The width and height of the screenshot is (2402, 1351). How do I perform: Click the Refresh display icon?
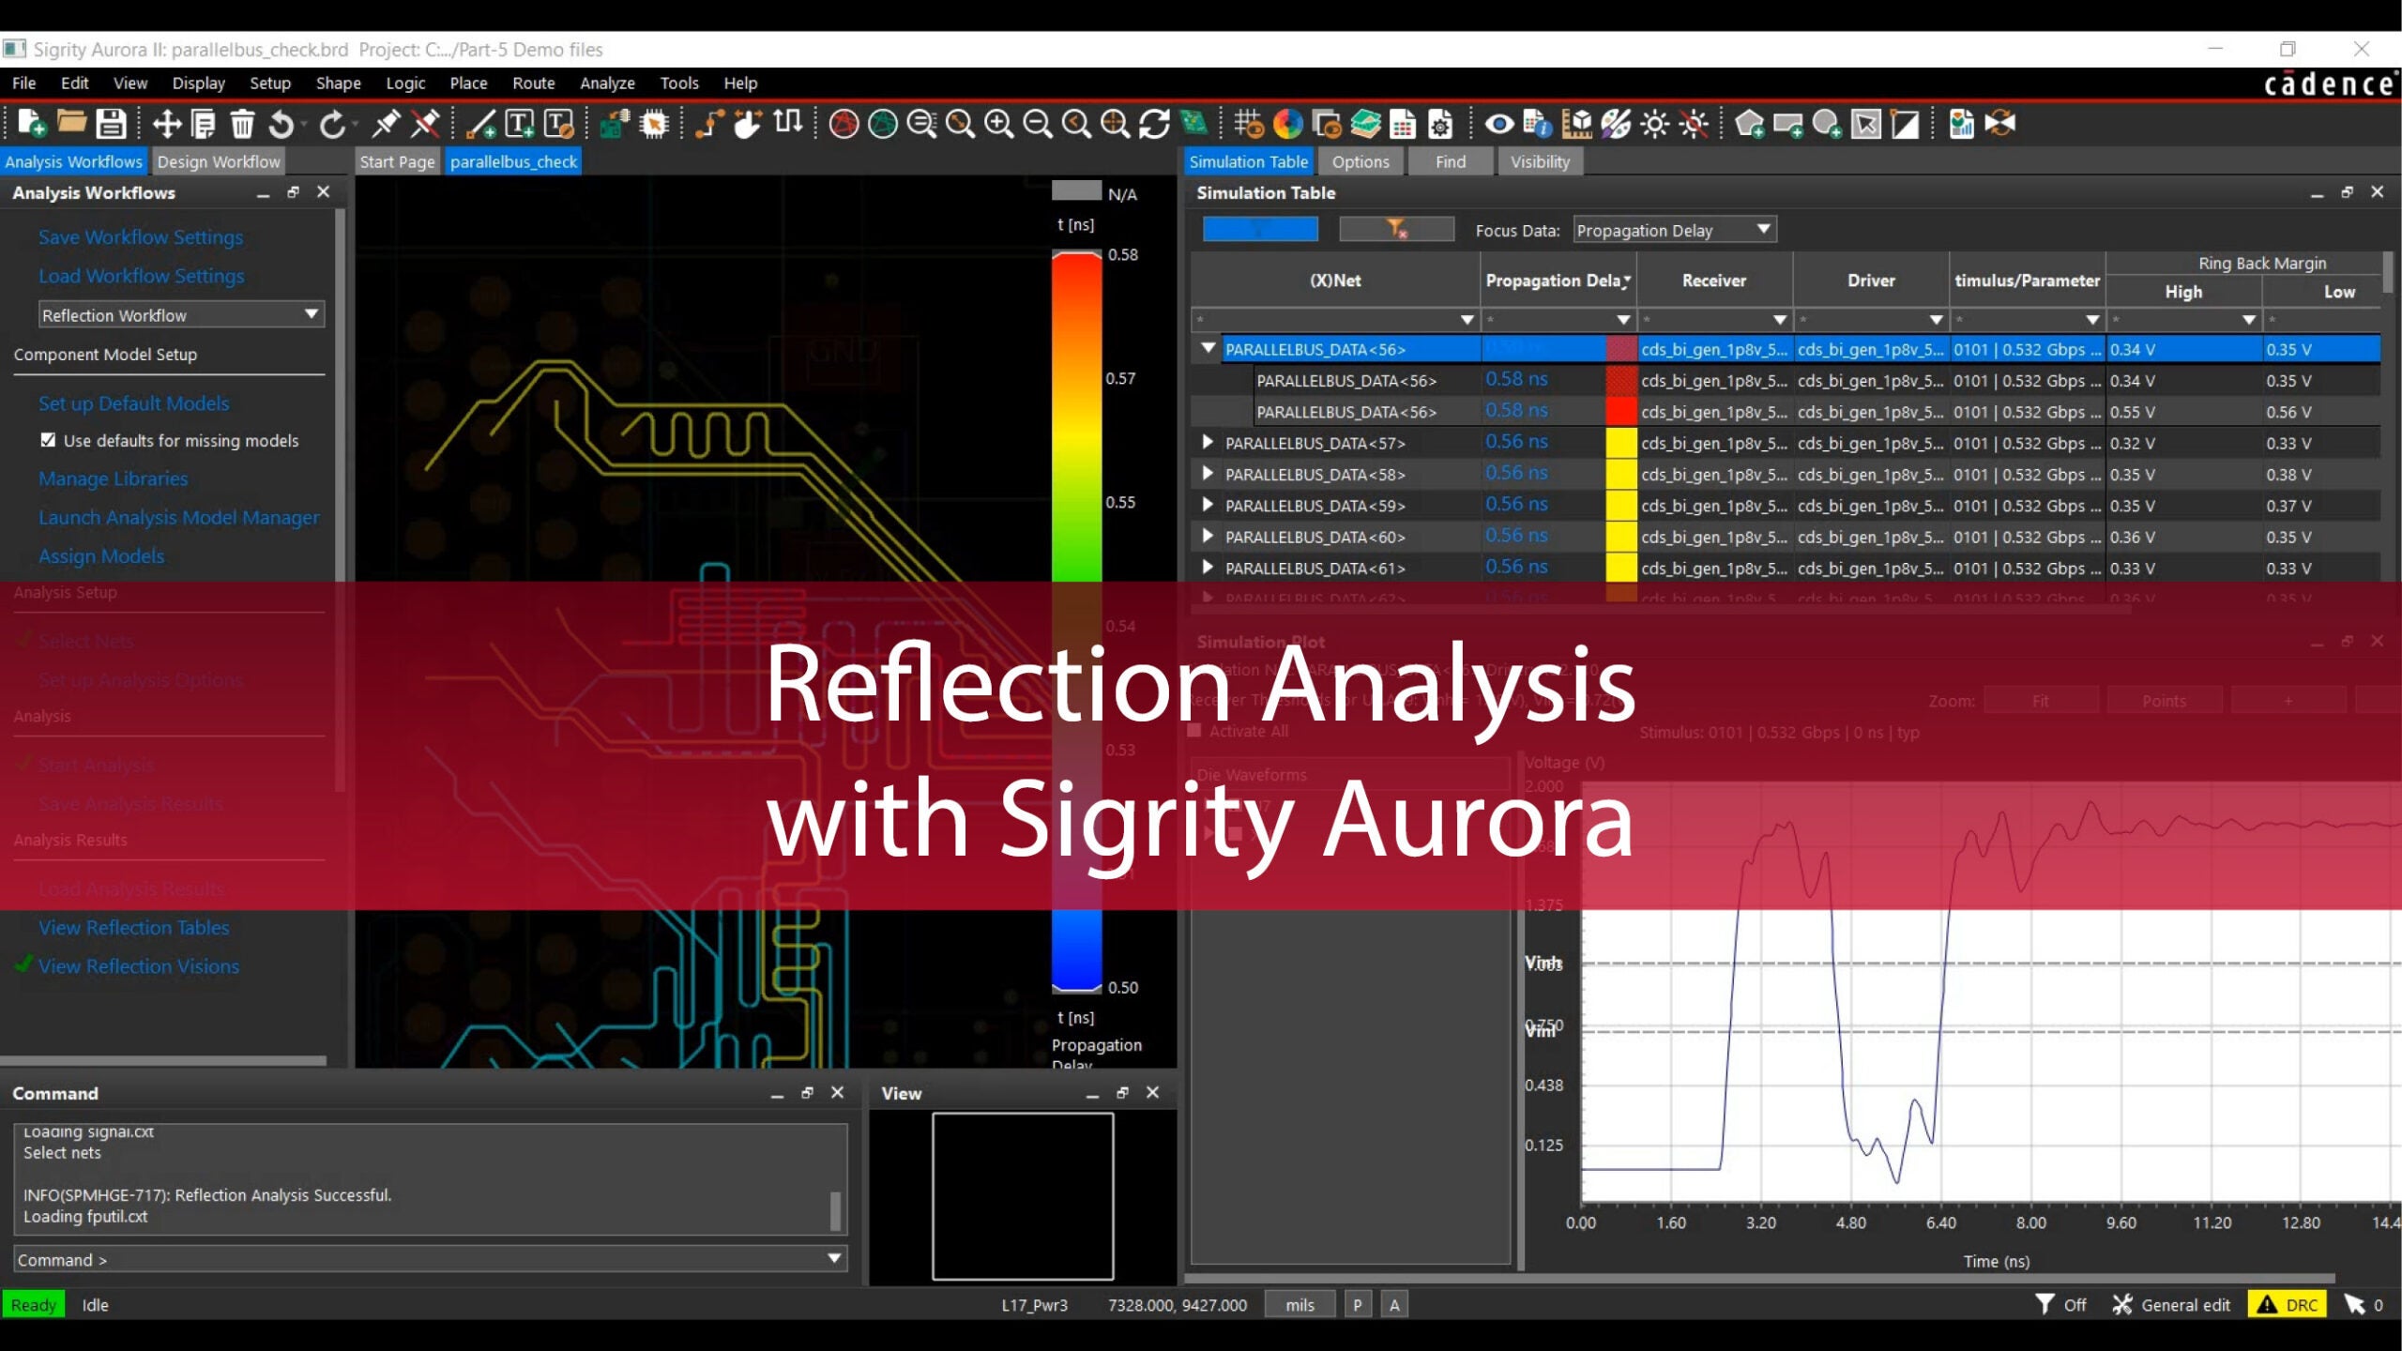(x=1154, y=123)
